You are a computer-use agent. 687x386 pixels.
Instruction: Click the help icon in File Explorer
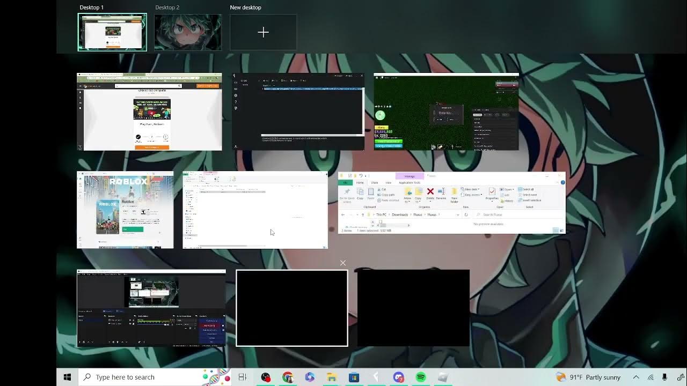[x=563, y=183]
